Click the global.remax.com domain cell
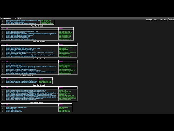 point(65,65)
